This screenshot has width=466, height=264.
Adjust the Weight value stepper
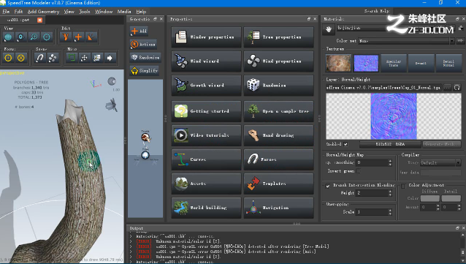coord(390,193)
